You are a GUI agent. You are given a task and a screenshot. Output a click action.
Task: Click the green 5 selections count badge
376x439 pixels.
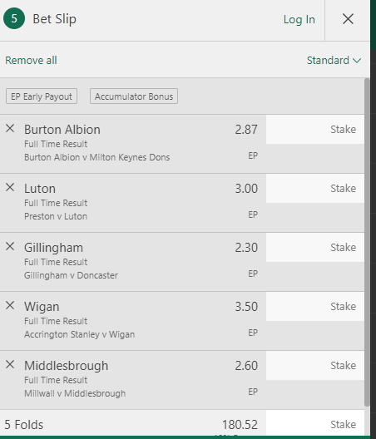pos(14,18)
